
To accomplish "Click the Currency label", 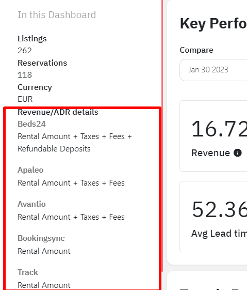I will point(35,87).
